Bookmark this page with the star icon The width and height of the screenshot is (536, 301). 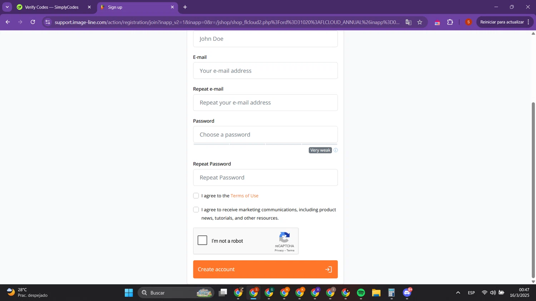[x=420, y=22]
